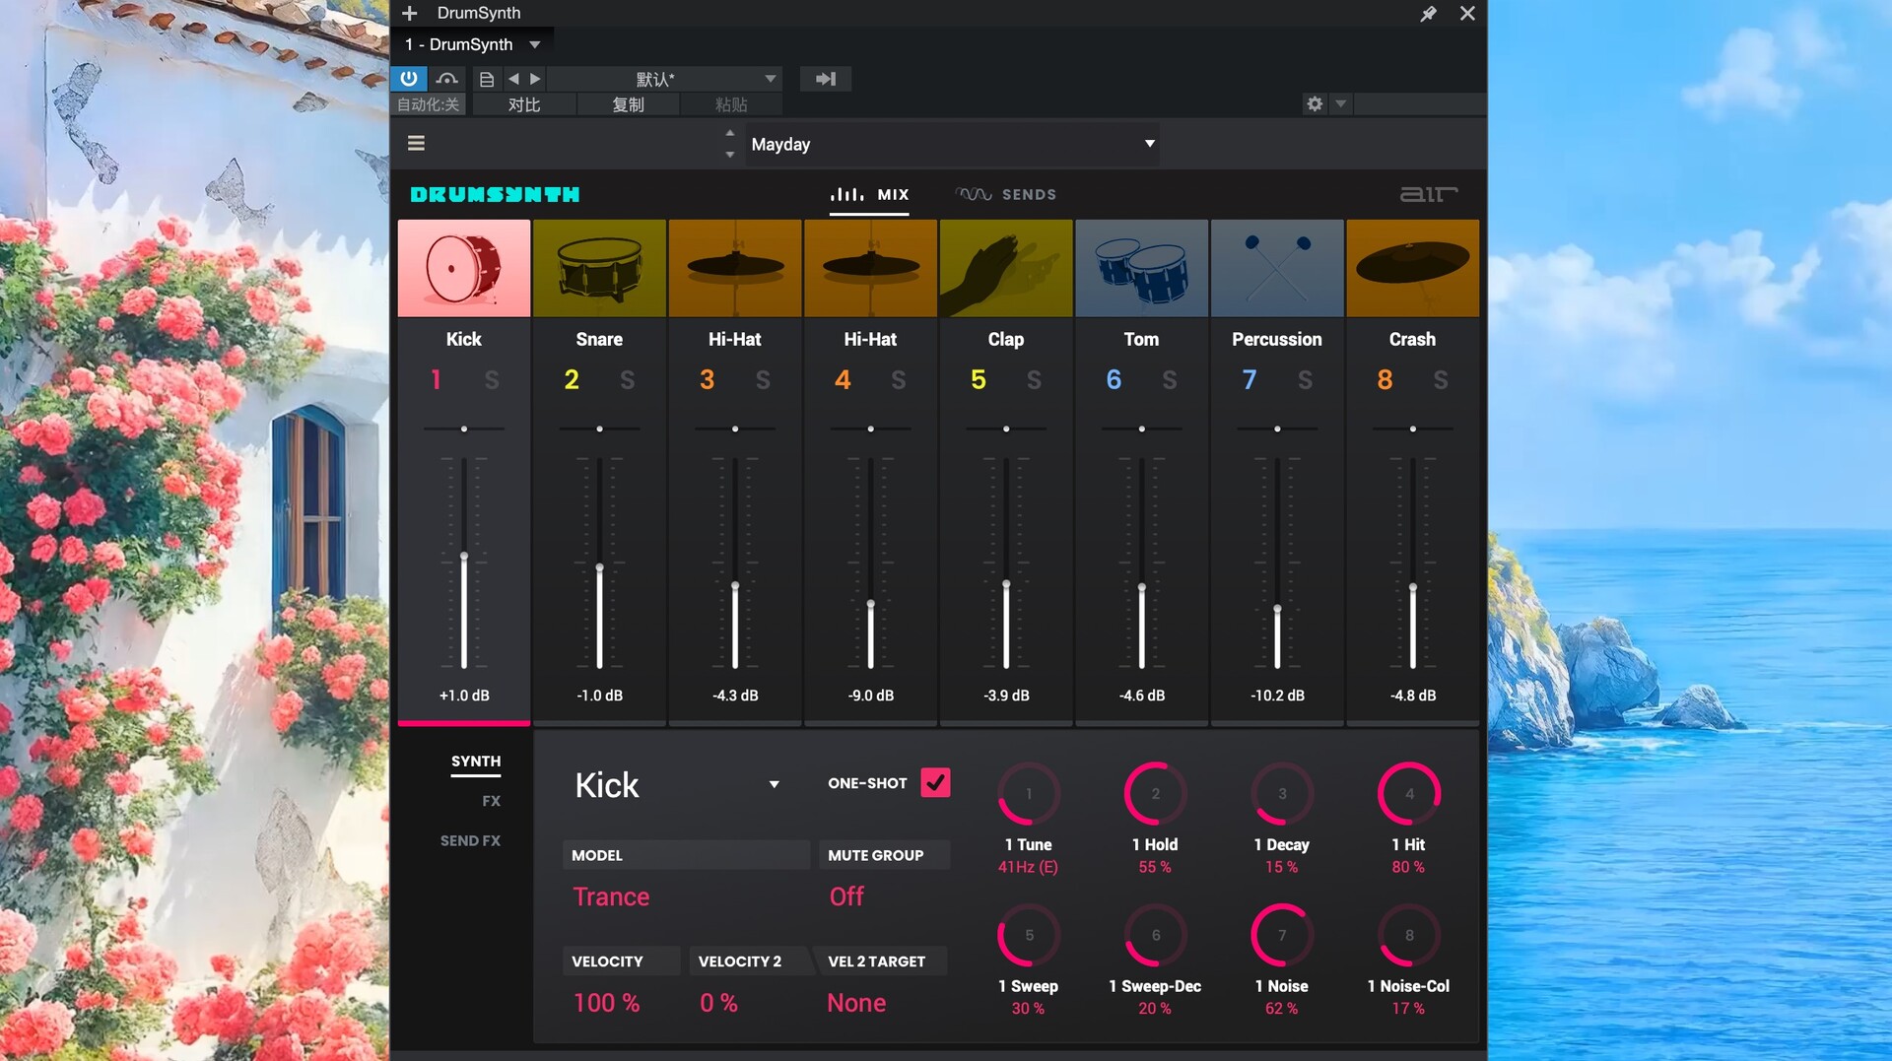Viewport: 1892px width, 1061px height.
Task: Uncheck the One-Shot checkbox
Action: pyautogui.click(x=935, y=783)
